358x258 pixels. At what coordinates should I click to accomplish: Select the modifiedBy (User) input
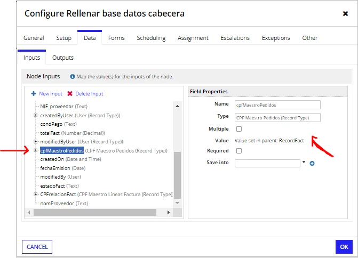coord(60,177)
